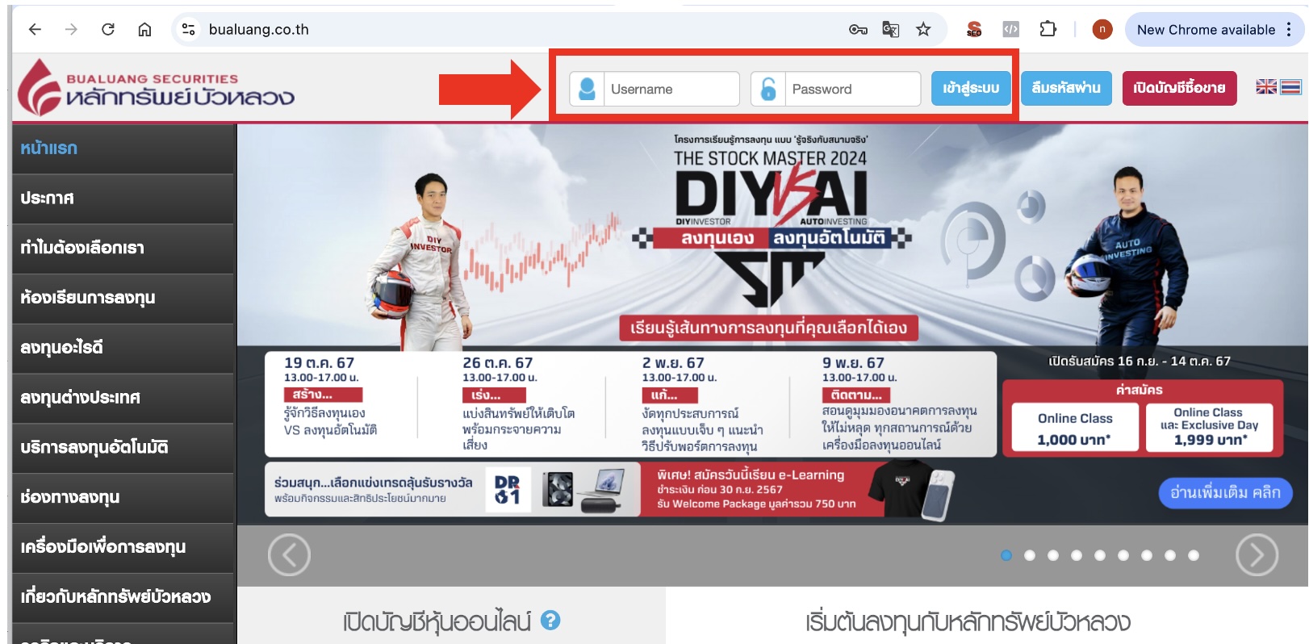Click THE STOCK MASTER 2024 banner title

[x=770, y=158]
